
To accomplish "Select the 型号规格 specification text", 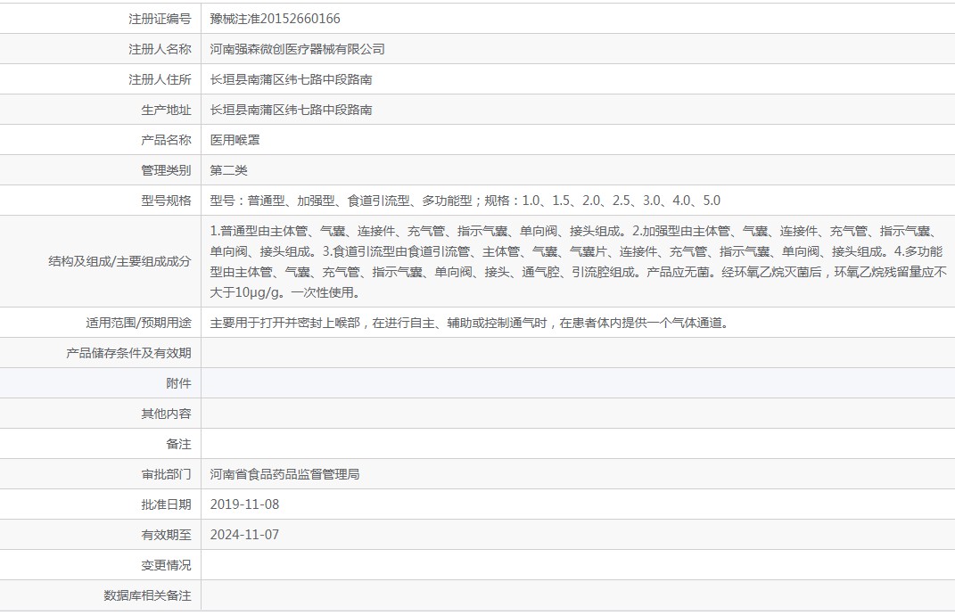I will [465, 201].
